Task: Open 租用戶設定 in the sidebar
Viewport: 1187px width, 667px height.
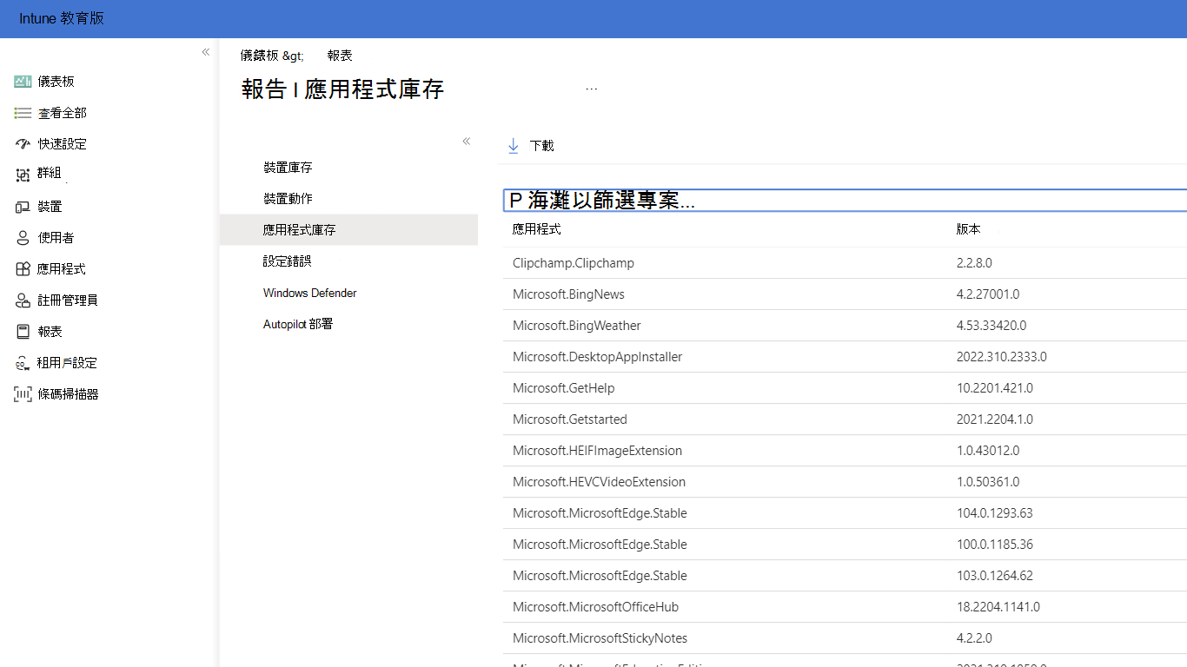Action: click(67, 363)
